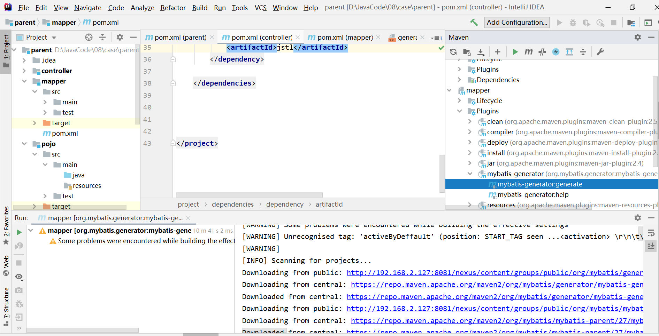
Task: Add a Maven project with plus icon
Action: pyautogui.click(x=498, y=52)
